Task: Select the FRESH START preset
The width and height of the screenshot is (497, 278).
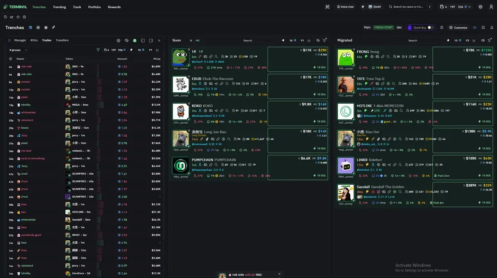Action: 383,28
